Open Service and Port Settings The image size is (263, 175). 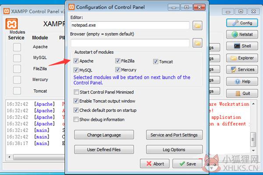(x=174, y=135)
